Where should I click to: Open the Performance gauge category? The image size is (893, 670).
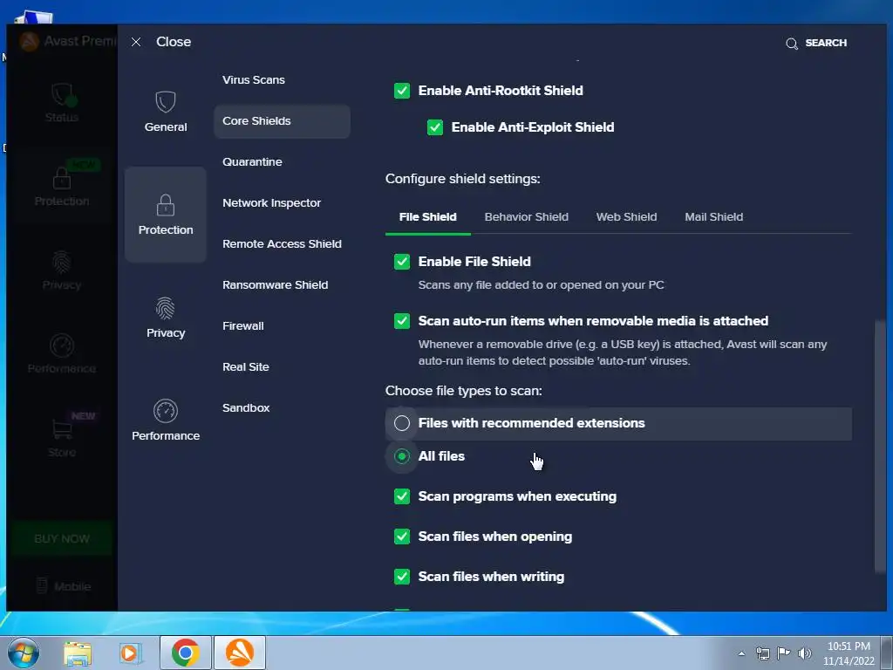click(166, 420)
